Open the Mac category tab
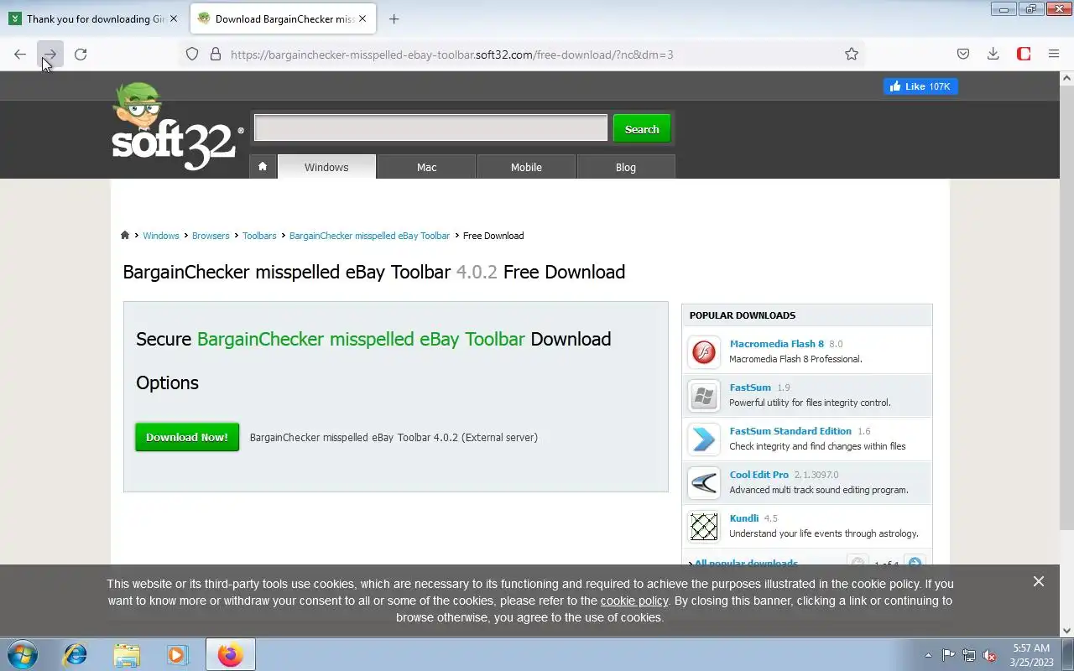Viewport: 1074px width, 671px height. (x=426, y=167)
